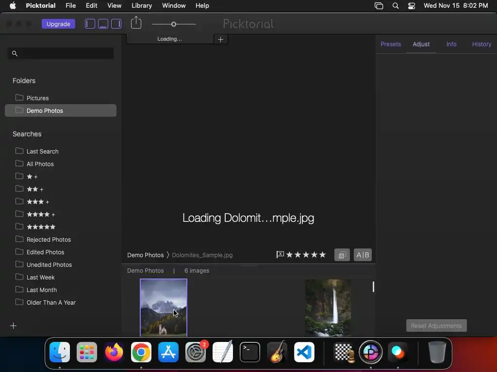Click Dolomites_Sample.jpg breadcrumb text
The height and width of the screenshot is (372, 497).
tap(202, 255)
